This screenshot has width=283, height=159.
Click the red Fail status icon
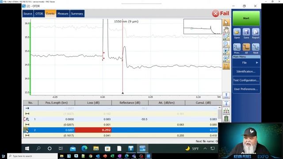pyautogui.click(x=215, y=14)
